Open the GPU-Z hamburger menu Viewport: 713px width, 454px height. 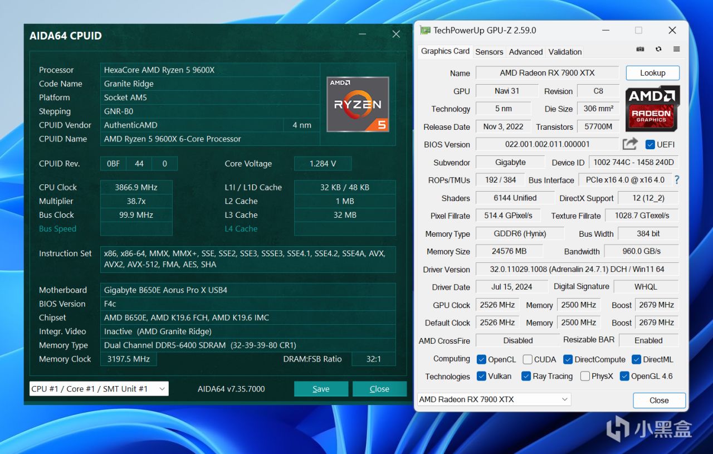pos(676,50)
